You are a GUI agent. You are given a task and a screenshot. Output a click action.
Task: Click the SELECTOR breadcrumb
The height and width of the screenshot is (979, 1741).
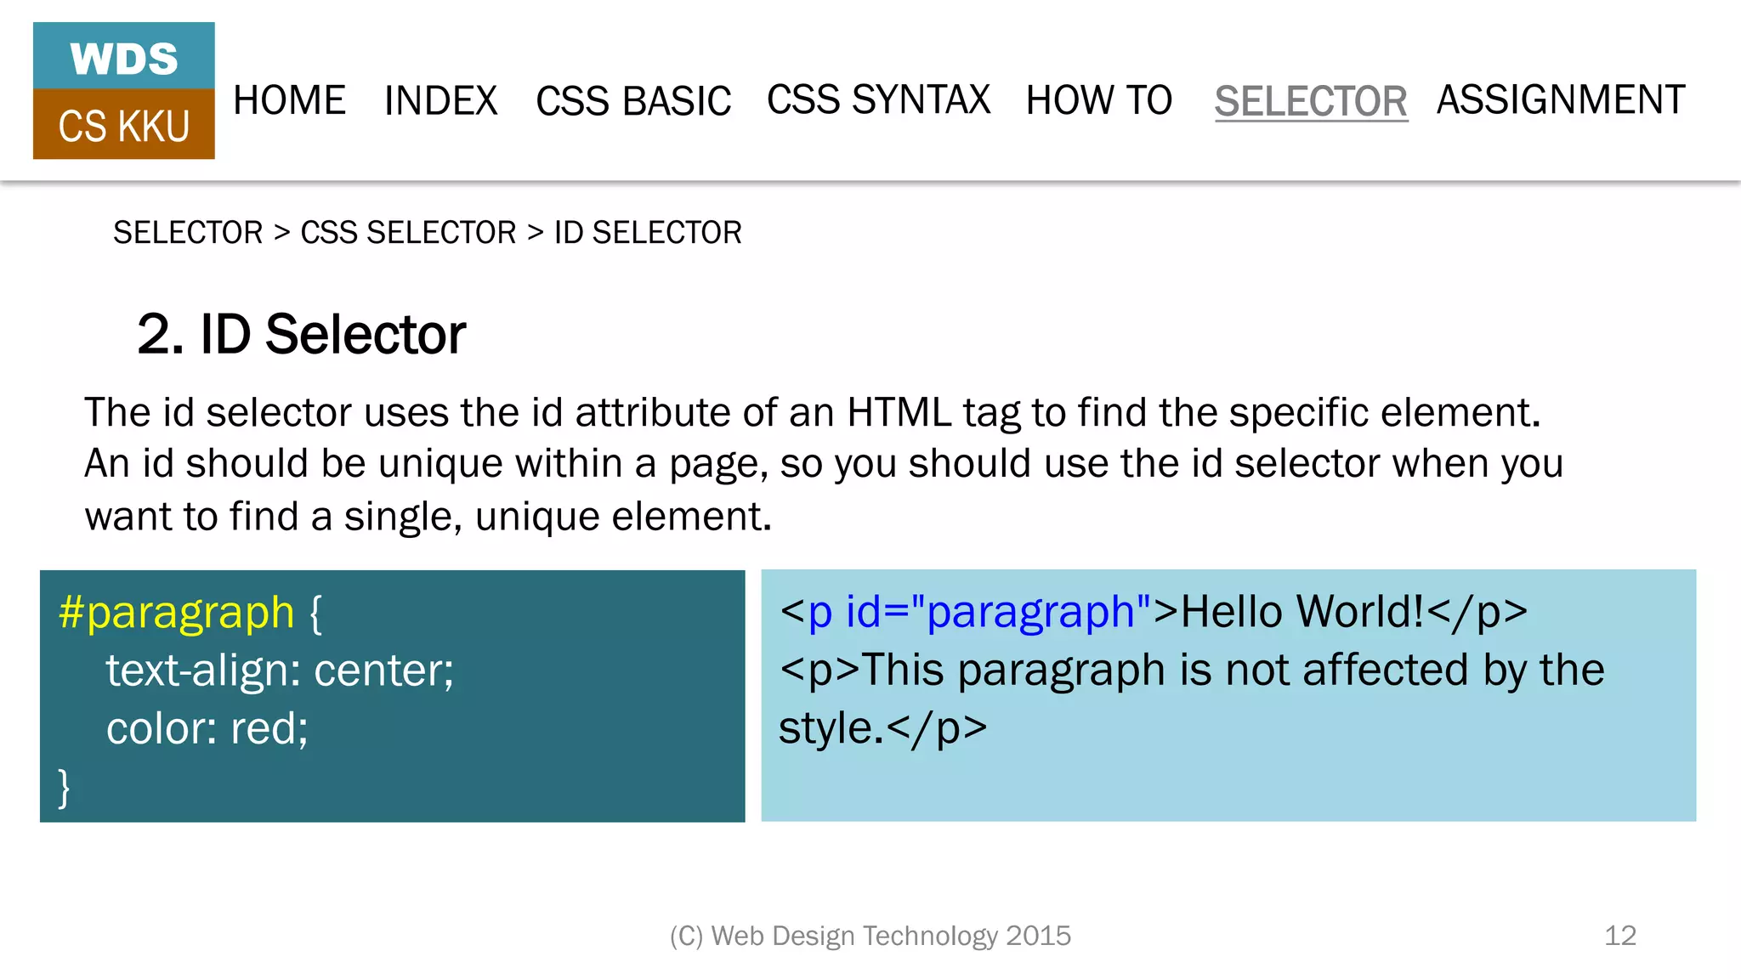188,232
